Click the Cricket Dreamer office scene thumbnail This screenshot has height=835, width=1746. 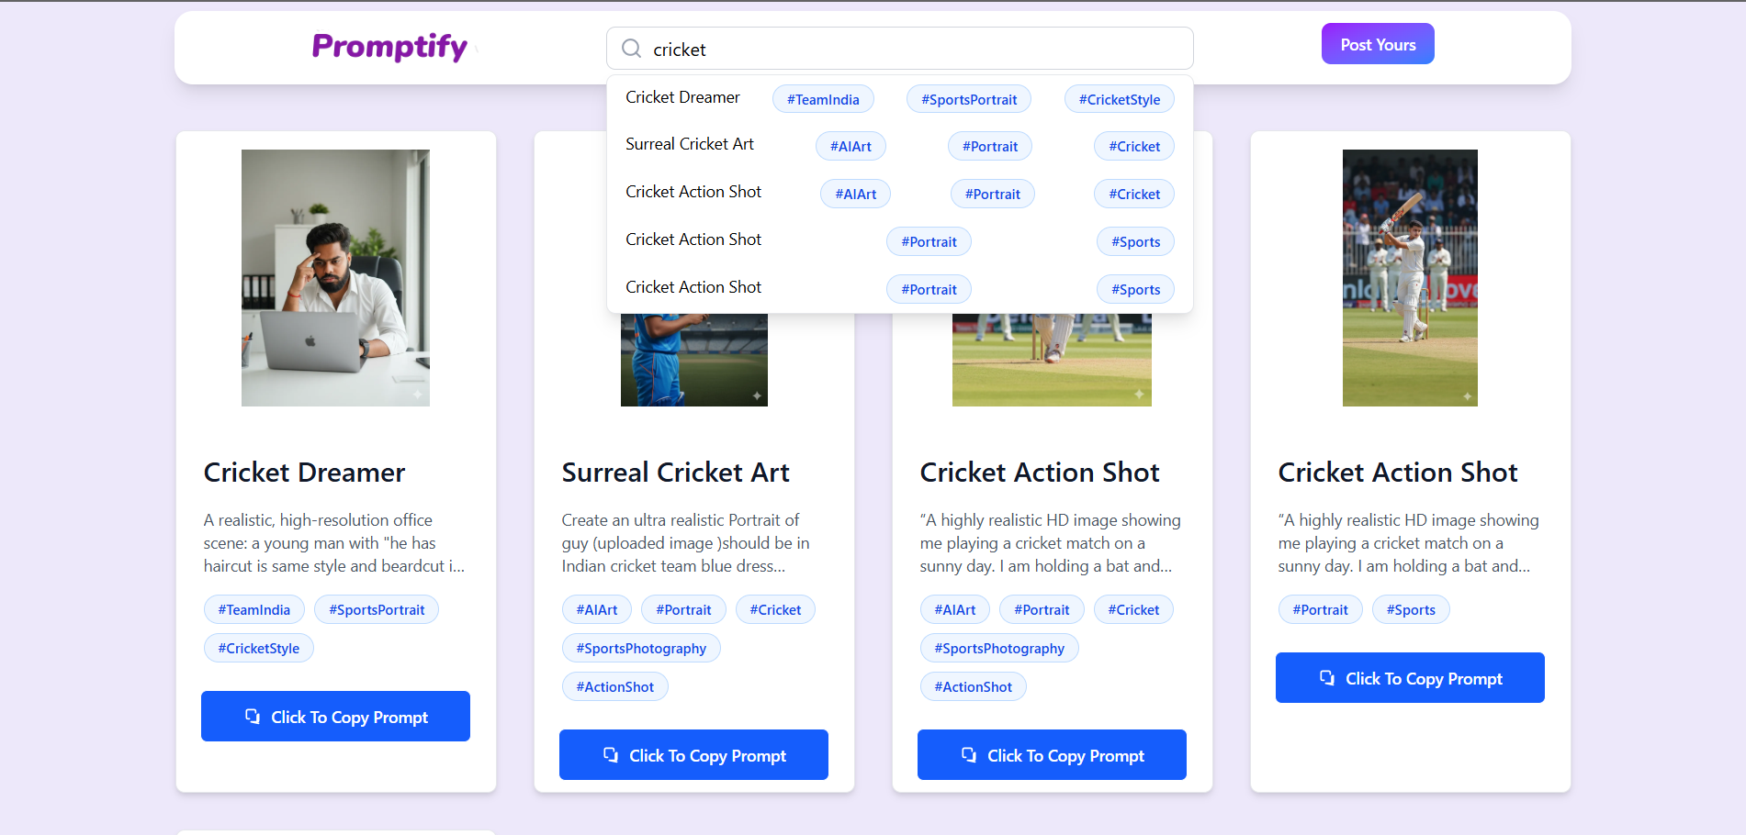click(335, 277)
